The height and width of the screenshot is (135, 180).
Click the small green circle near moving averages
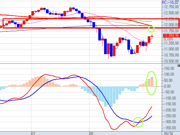pyautogui.click(x=151, y=29)
